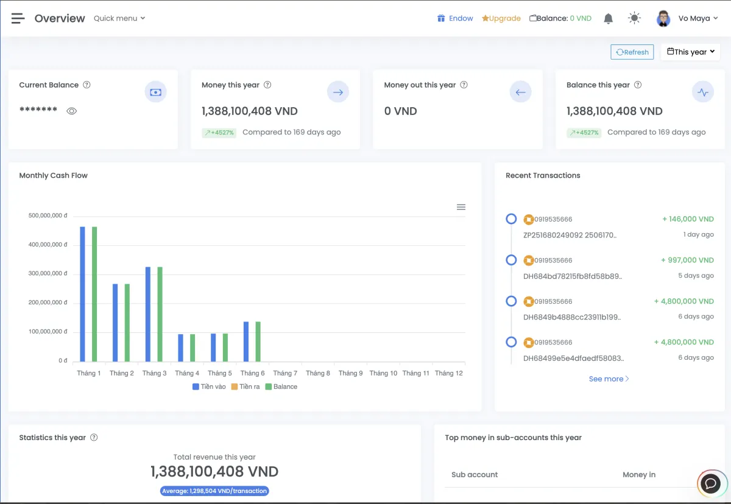Show hidden Current Balance with eye icon
The width and height of the screenshot is (731, 504).
(72, 111)
